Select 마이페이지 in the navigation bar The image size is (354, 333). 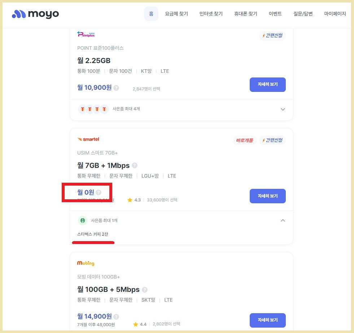coord(334,14)
